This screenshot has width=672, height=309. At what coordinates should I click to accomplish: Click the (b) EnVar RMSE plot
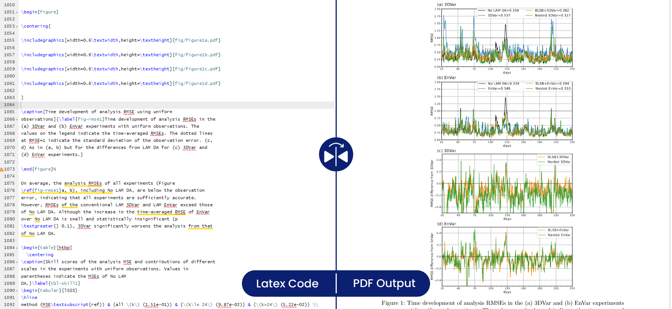tap(507, 111)
